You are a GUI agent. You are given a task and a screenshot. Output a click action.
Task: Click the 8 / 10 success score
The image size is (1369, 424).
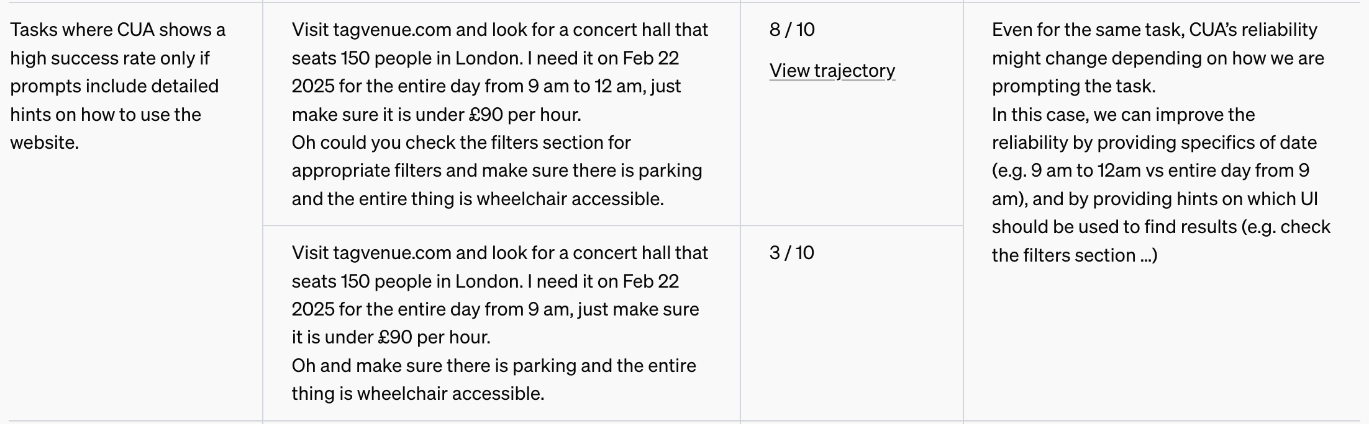[x=792, y=30]
